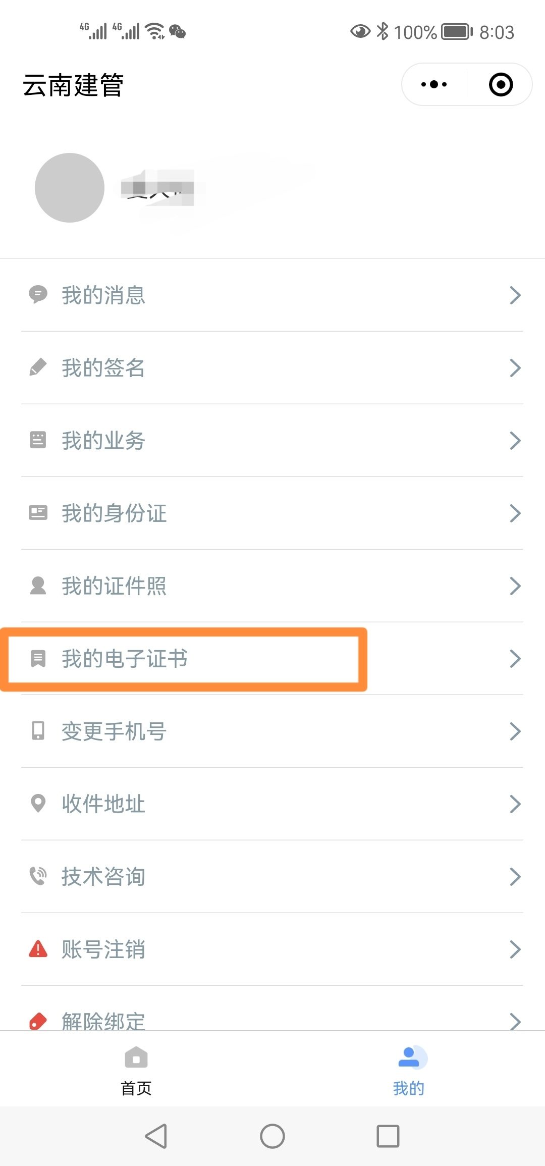Expand the 账号注销 row chevron
The image size is (545, 1166).
click(515, 949)
